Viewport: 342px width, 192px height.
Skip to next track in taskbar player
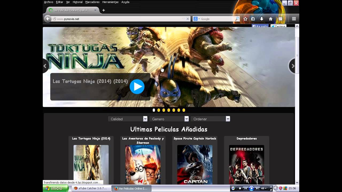257,188
